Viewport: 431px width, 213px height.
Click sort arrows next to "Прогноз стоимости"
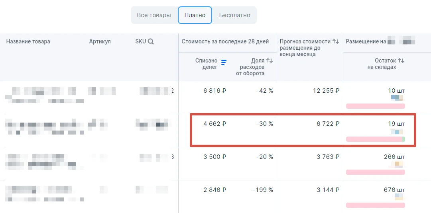point(336,41)
